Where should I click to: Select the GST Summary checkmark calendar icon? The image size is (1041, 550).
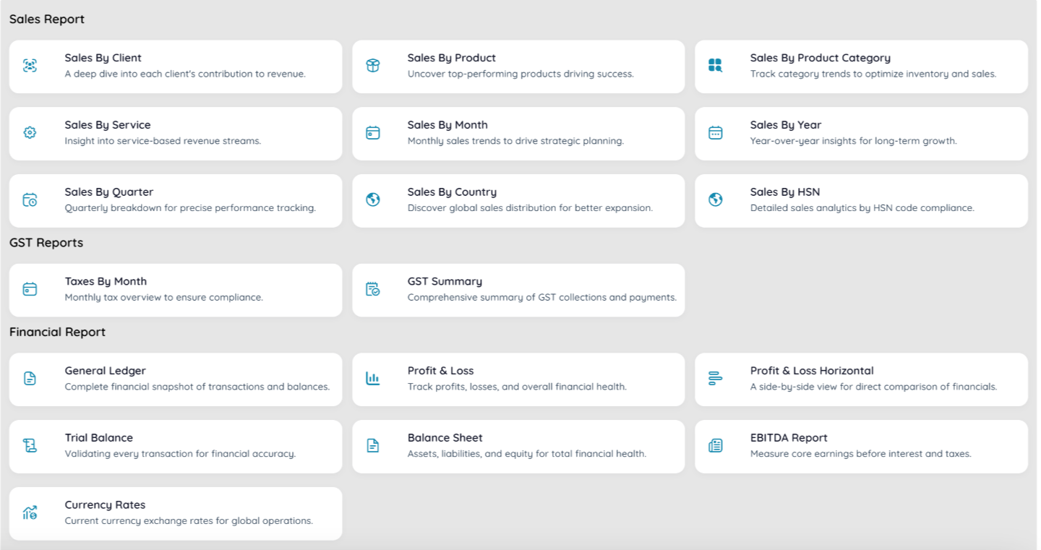(x=372, y=288)
